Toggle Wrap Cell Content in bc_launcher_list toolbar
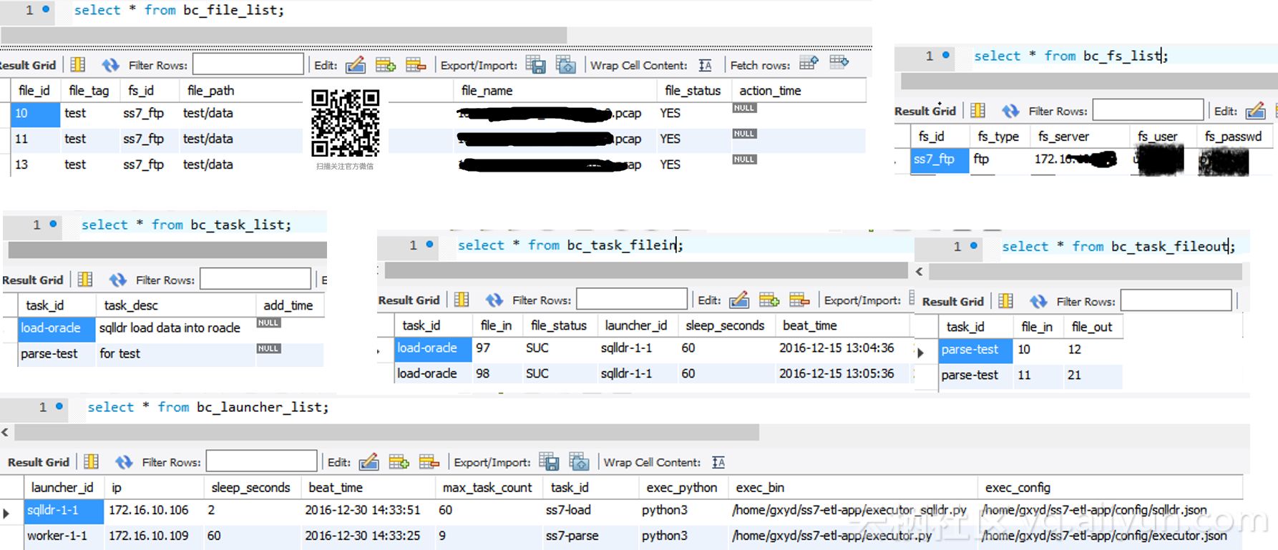Screen dimensions: 1278x550 coord(718,463)
